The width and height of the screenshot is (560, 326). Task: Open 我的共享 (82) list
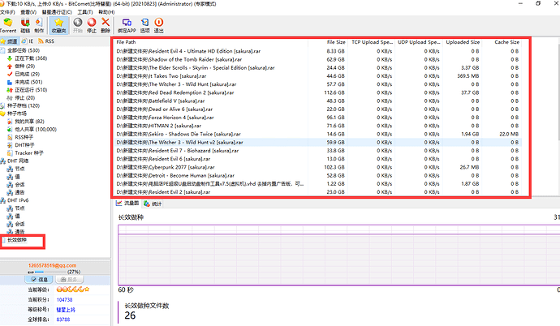pos(26,122)
